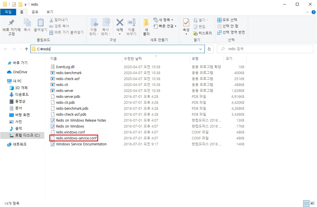
Task: Collapse the ribbon with the chevron
Action: point(307,12)
